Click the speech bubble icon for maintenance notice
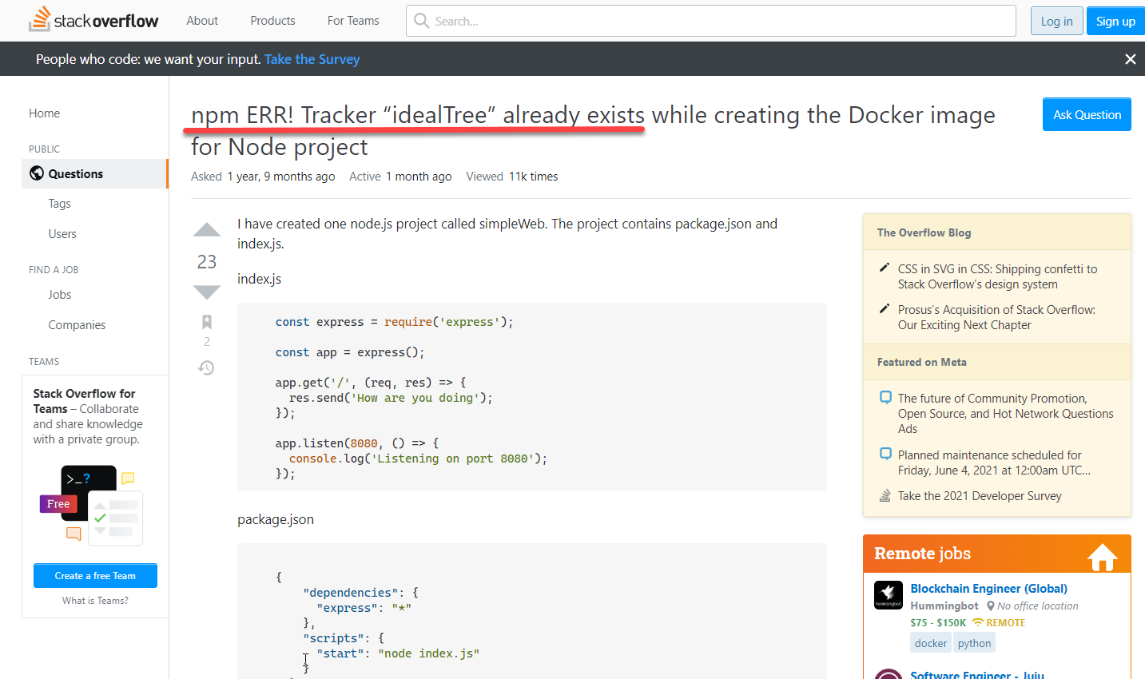The width and height of the screenshot is (1145, 679). pos(885,453)
